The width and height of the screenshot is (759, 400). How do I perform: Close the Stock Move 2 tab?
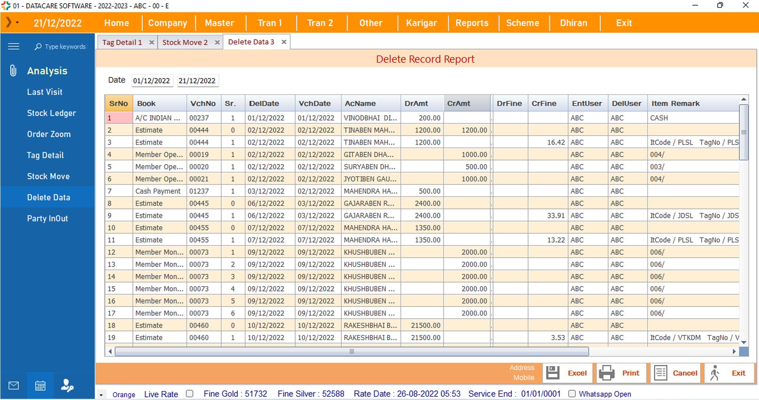217,43
